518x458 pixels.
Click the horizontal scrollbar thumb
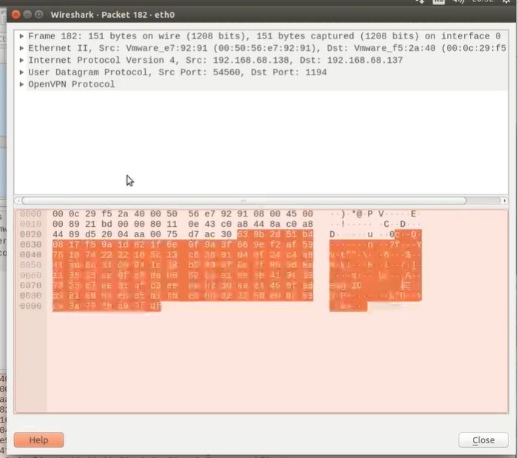243,200
